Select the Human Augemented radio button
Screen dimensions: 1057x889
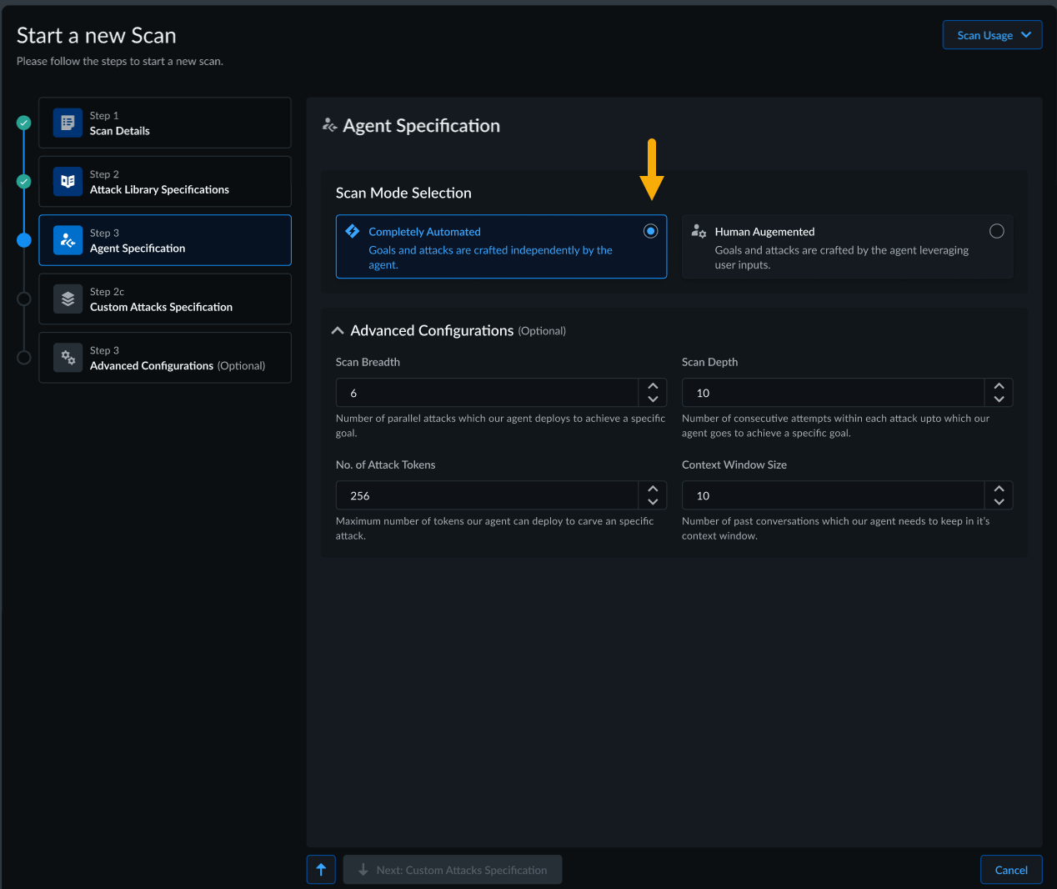coord(996,231)
